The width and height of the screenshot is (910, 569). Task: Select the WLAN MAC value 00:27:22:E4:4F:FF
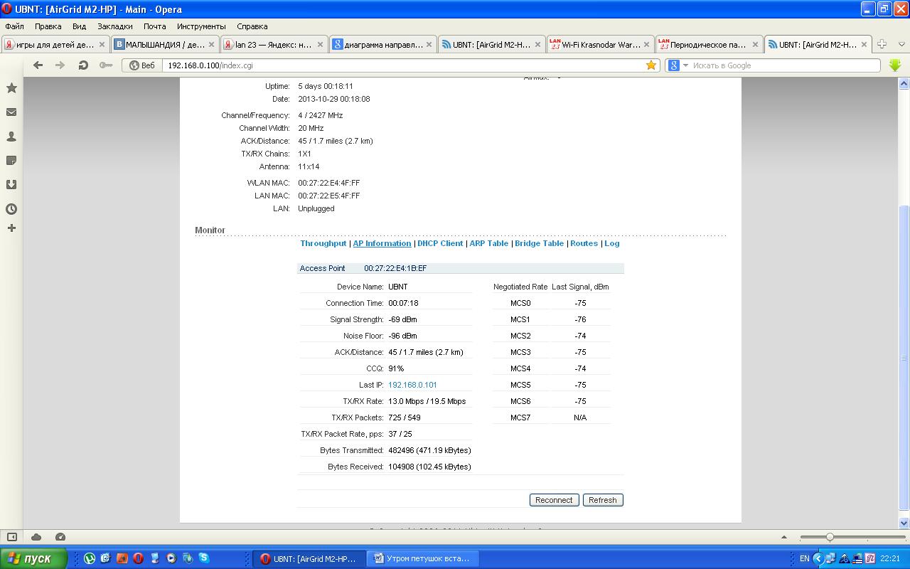[328, 183]
